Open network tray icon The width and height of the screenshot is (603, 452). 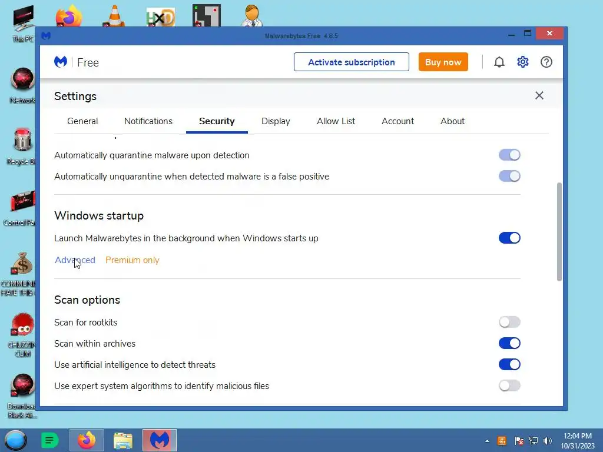point(534,441)
